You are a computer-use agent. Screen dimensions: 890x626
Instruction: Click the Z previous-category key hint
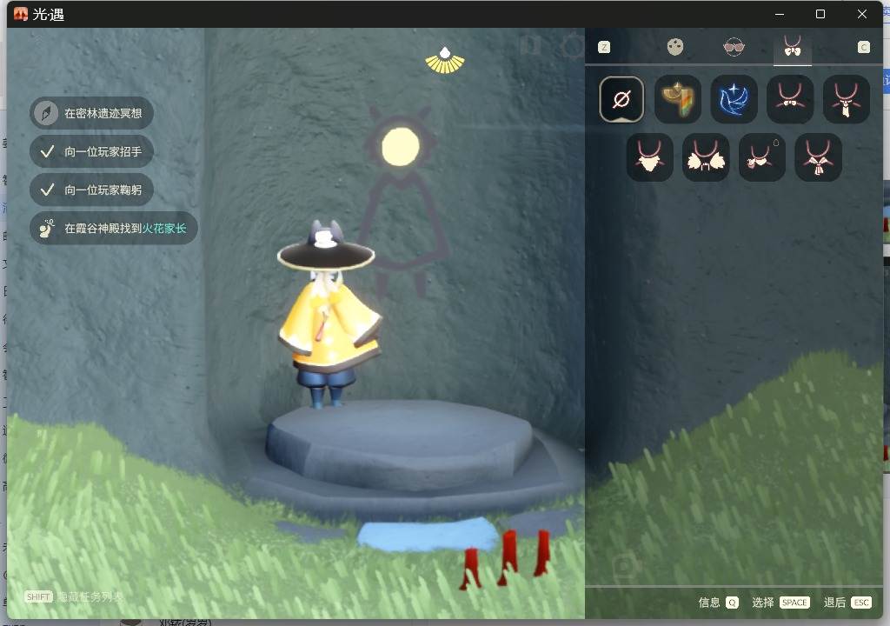[x=604, y=47]
